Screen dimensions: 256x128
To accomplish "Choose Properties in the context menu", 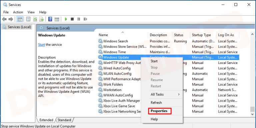I will click(159, 111).
